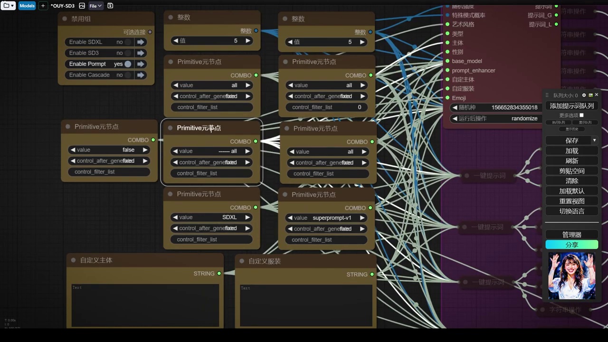Click the 加载 button
The height and width of the screenshot is (342, 608).
[x=572, y=151]
